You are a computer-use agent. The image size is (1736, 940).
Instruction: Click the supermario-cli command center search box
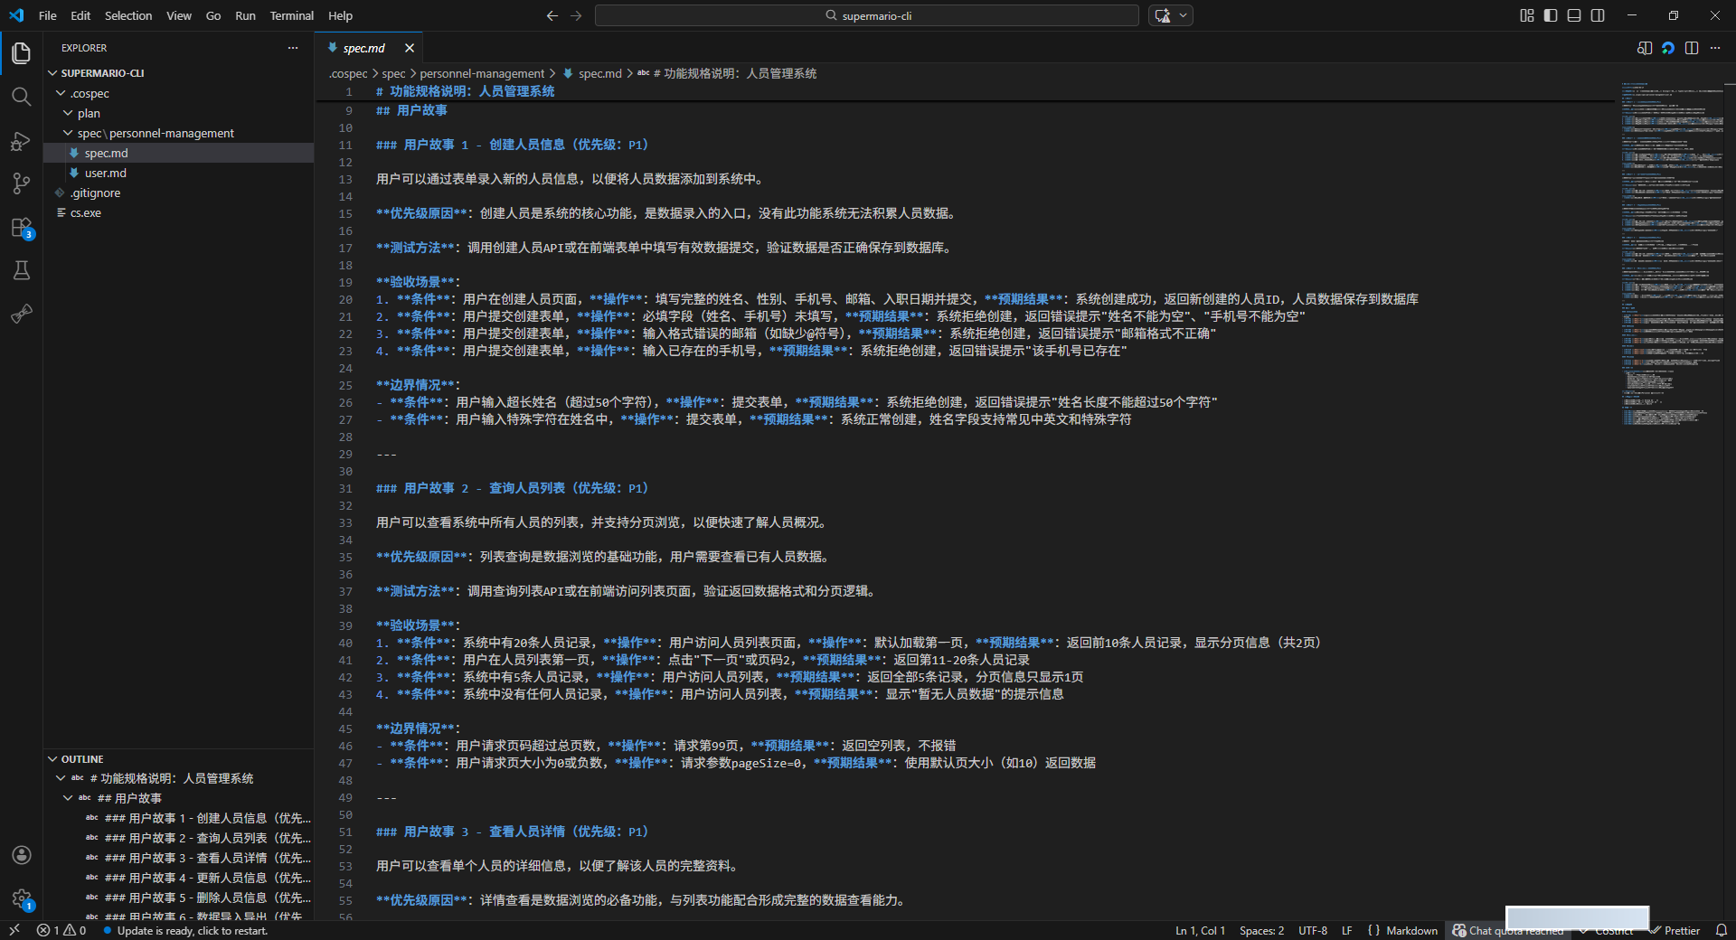click(x=866, y=15)
